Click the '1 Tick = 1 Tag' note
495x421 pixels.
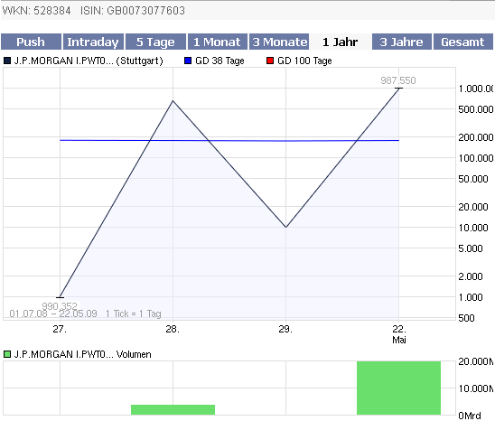tap(134, 313)
